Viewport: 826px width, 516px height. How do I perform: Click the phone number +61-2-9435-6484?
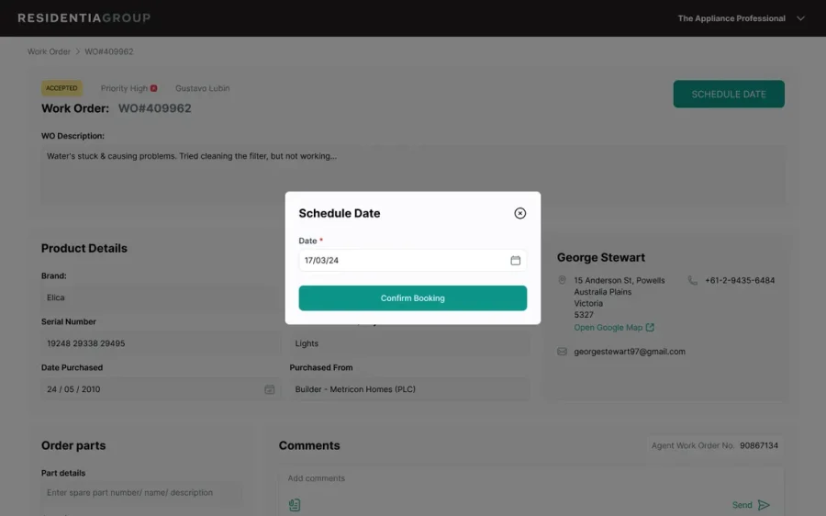[740, 280]
